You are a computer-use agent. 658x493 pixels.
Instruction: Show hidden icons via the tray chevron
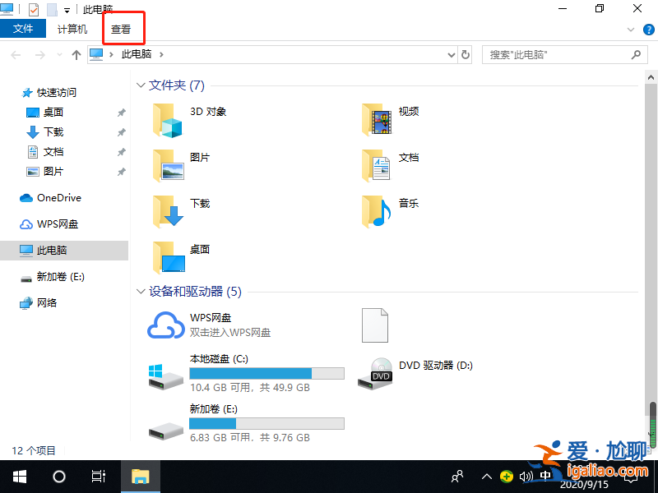coord(488,477)
